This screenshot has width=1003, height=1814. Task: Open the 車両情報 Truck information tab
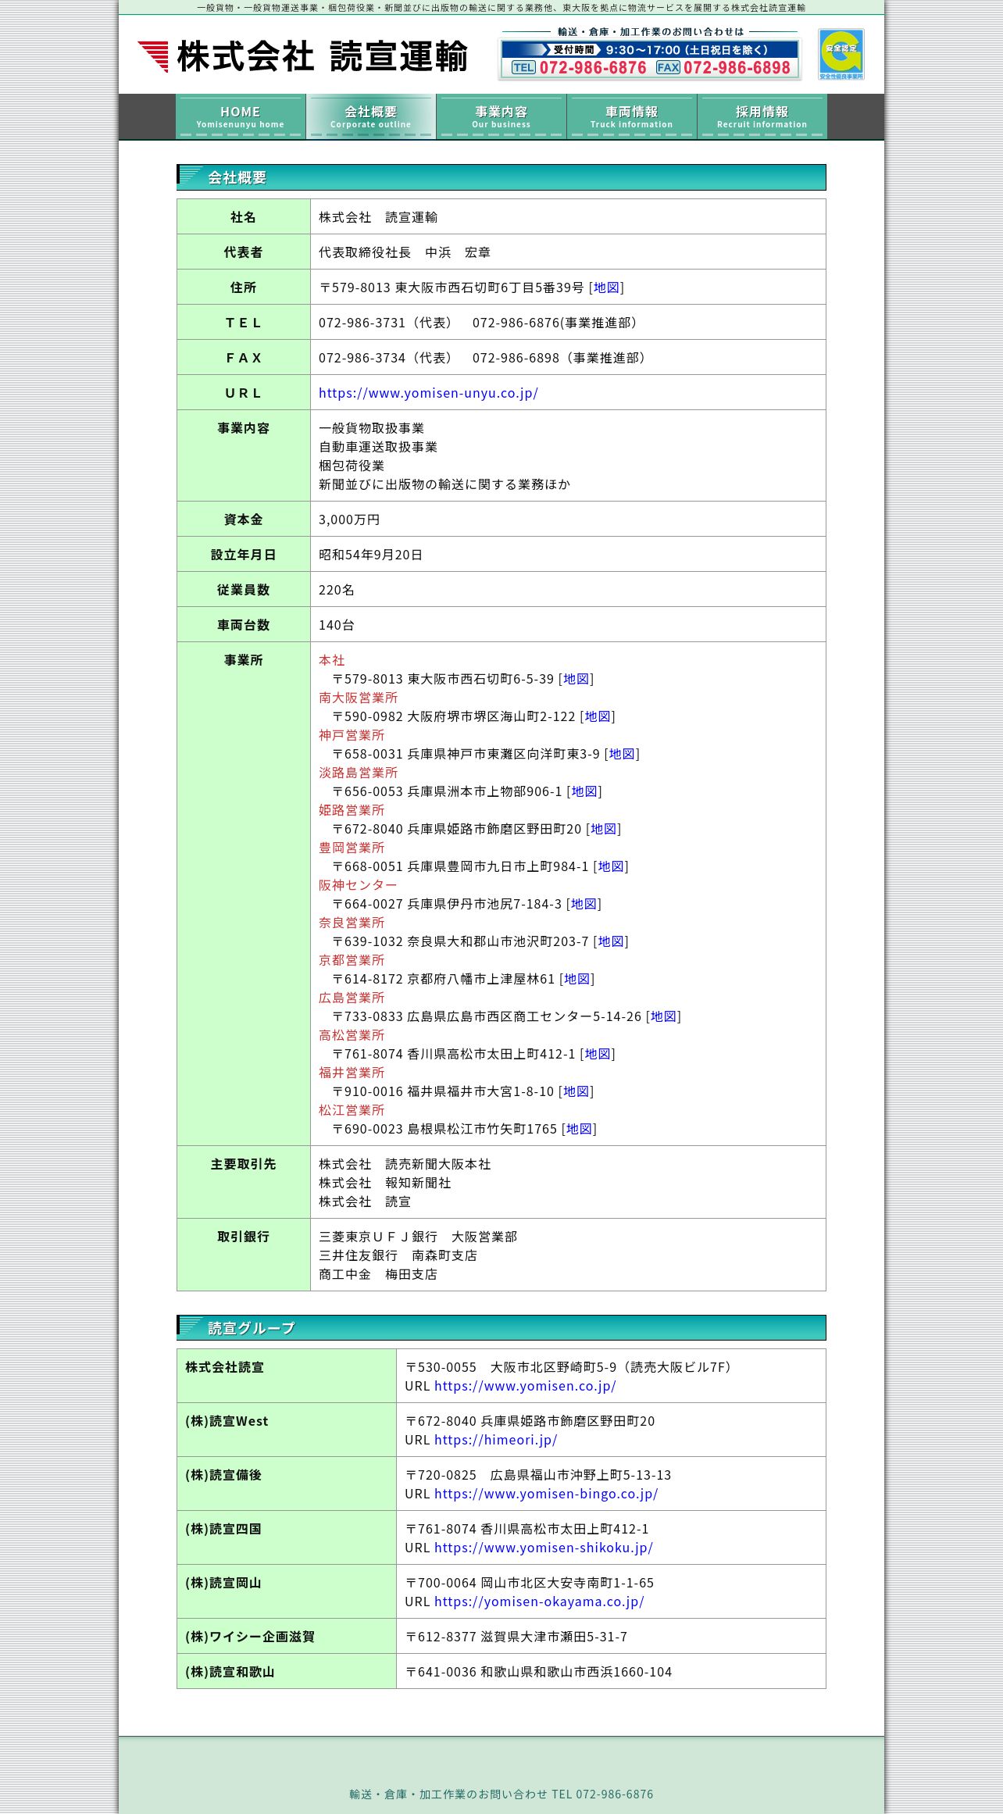(x=631, y=117)
